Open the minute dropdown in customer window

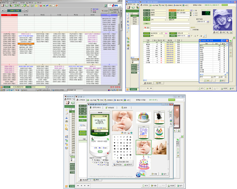click(x=199, y=36)
